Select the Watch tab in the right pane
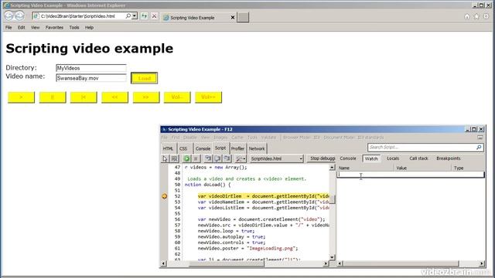This screenshot has height=278, width=495. click(371, 158)
